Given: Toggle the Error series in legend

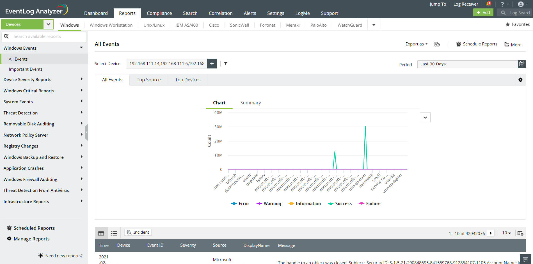Looking at the screenshot, I should [240, 204].
